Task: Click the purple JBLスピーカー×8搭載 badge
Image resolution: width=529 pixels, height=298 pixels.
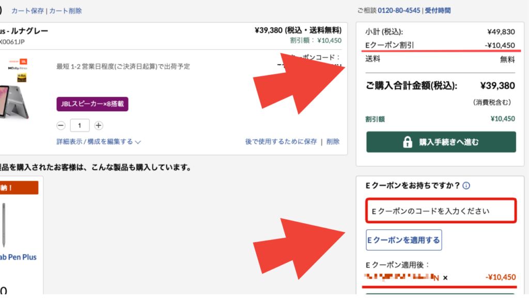Action: coord(92,103)
